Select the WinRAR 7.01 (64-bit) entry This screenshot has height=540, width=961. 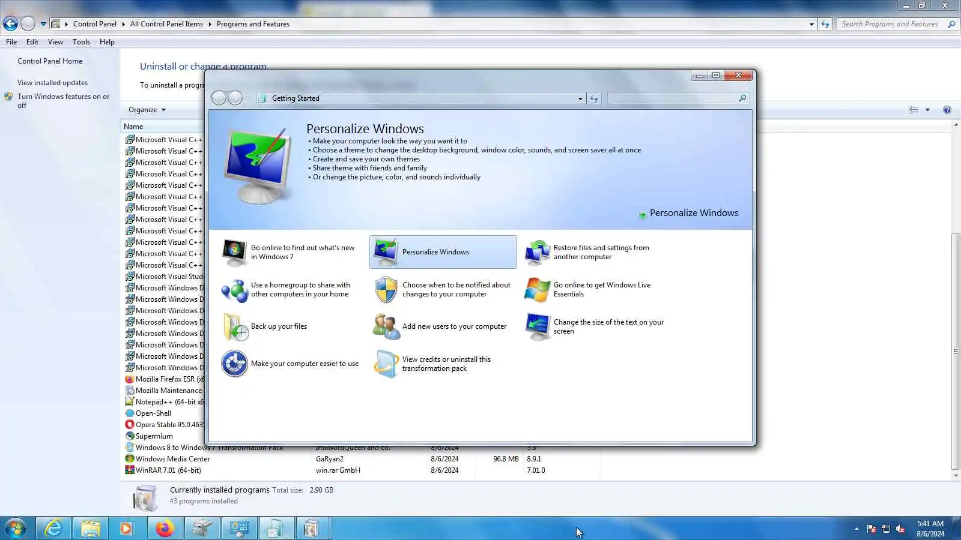[360, 470]
